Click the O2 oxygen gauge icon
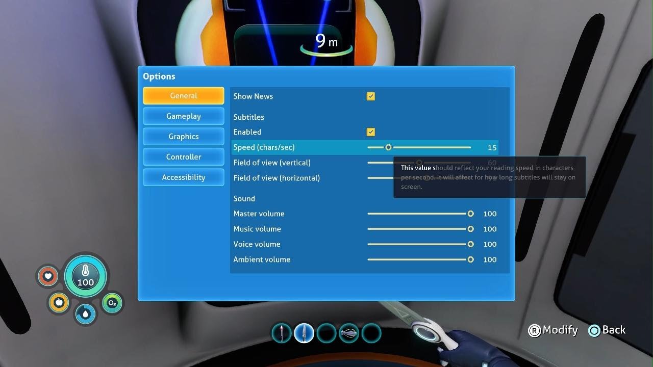This screenshot has height=367, width=653. pyautogui.click(x=112, y=303)
